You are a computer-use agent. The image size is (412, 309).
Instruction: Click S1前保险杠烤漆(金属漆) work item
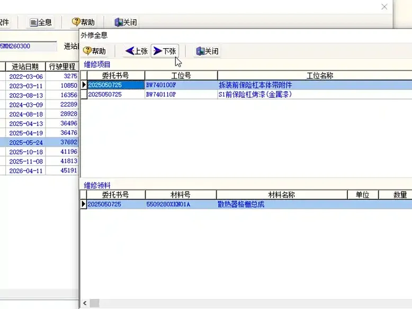click(x=255, y=95)
